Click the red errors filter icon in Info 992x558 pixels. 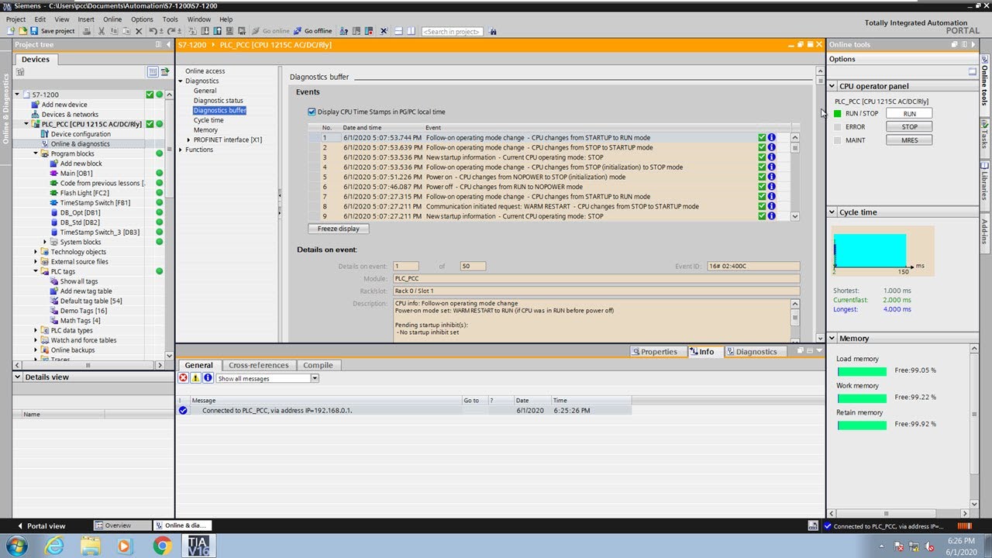click(x=184, y=378)
